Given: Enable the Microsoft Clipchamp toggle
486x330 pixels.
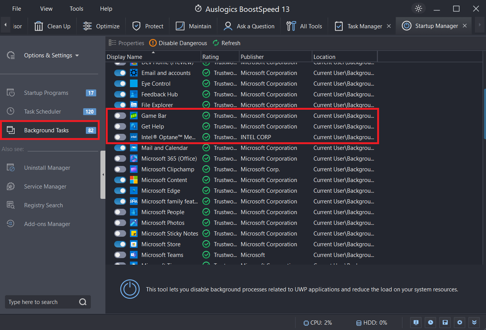Looking at the screenshot, I should [120, 169].
